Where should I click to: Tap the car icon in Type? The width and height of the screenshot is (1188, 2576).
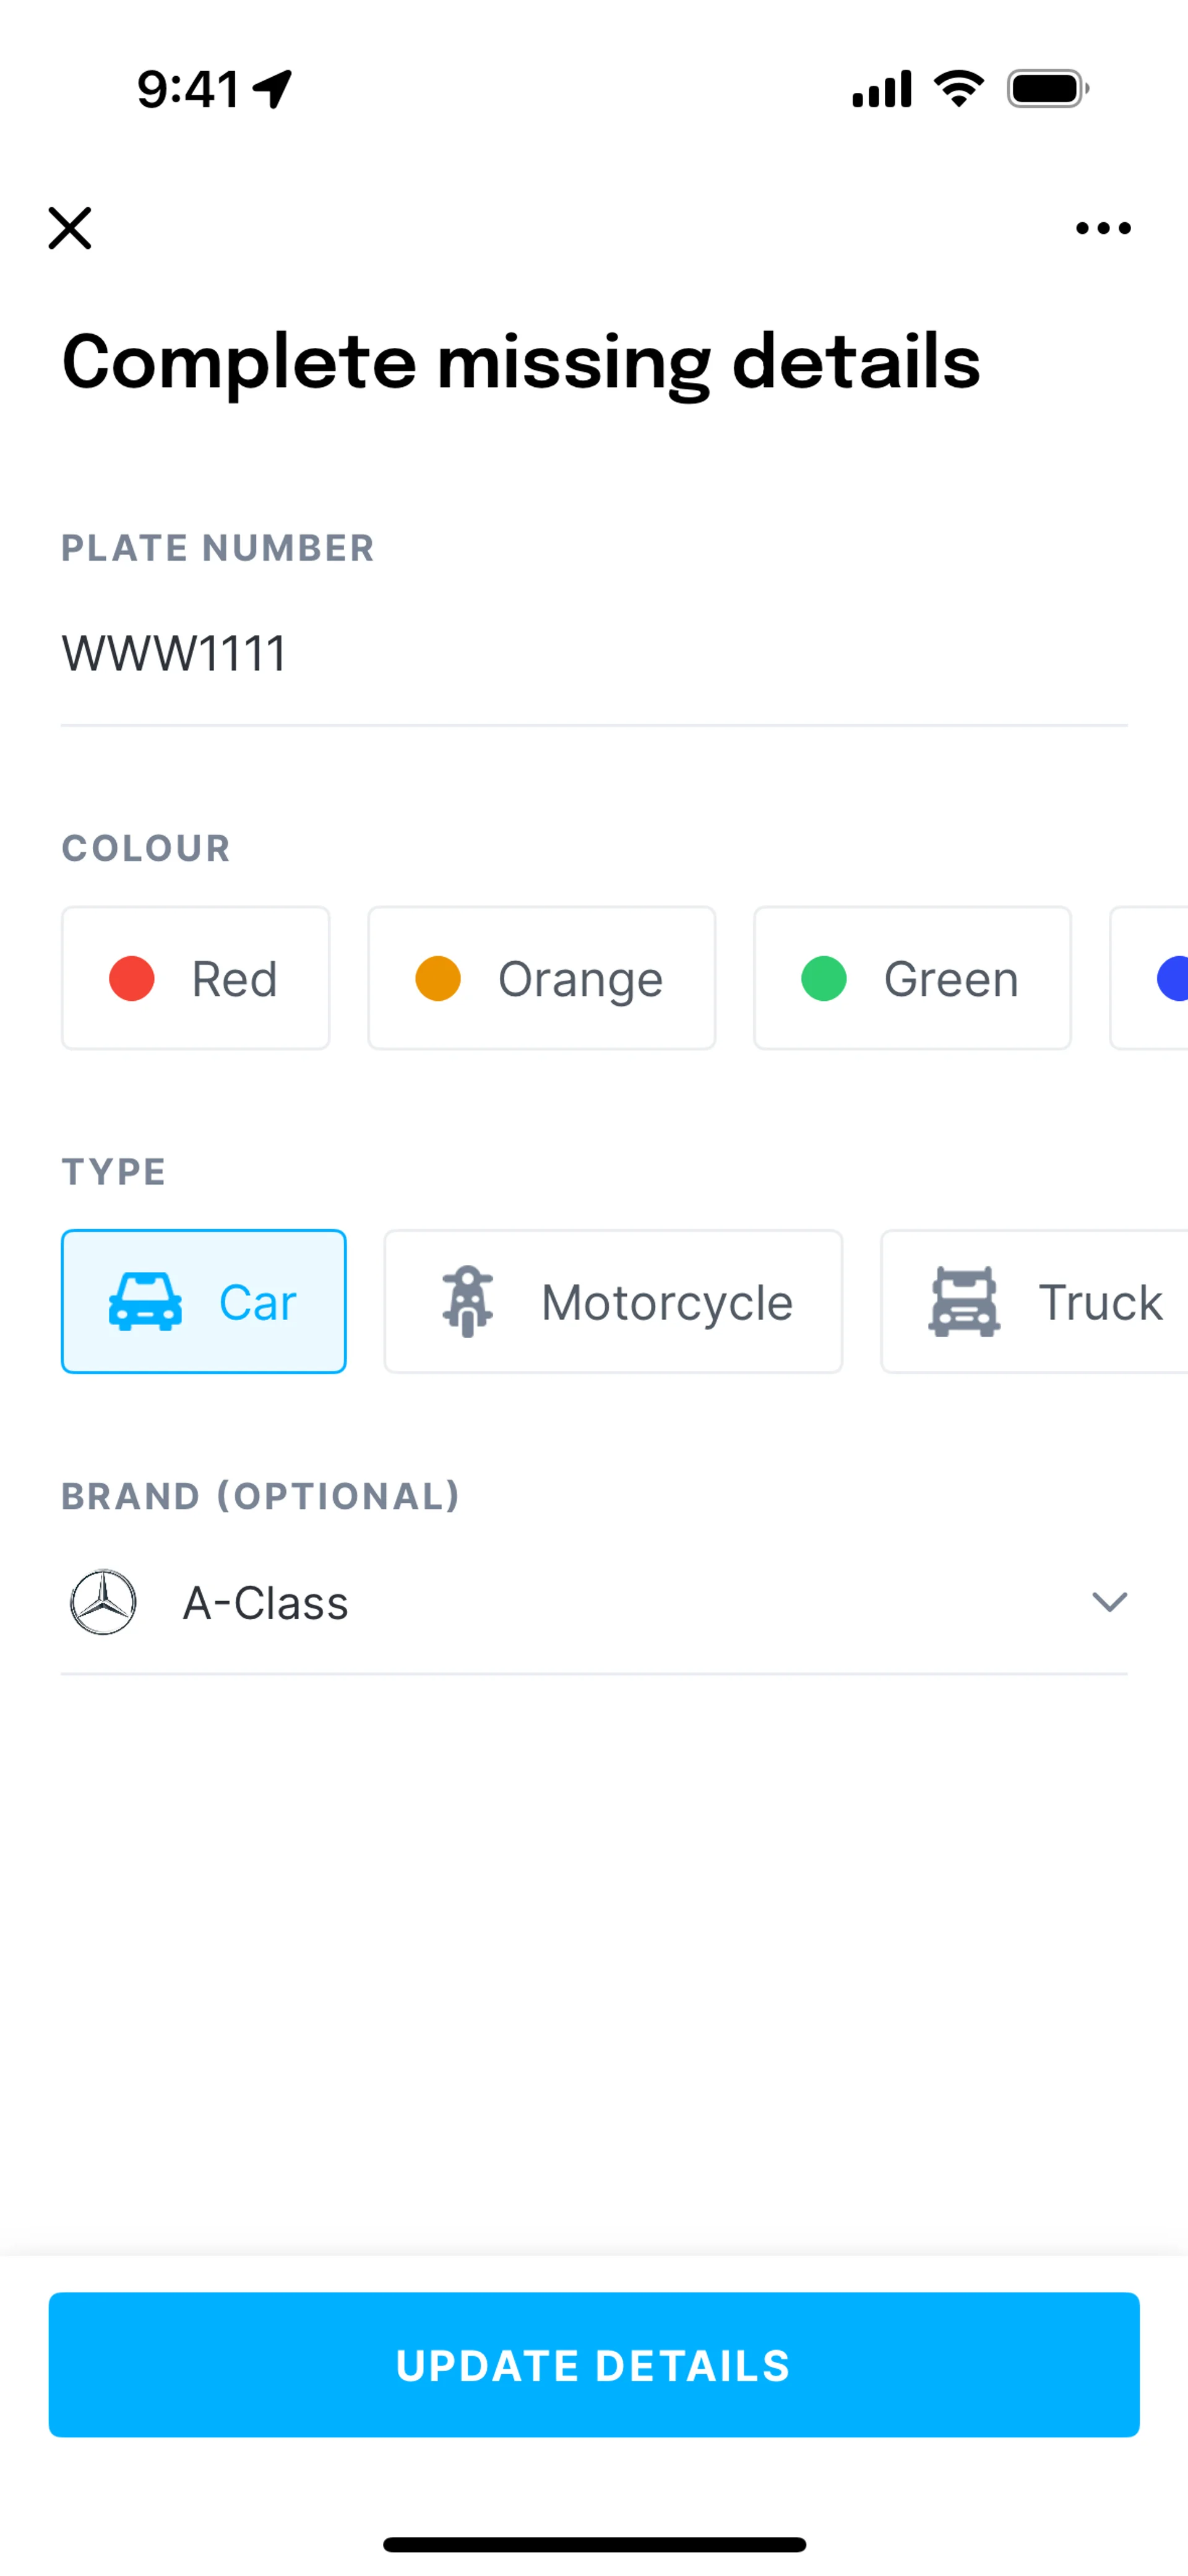(145, 1301)
